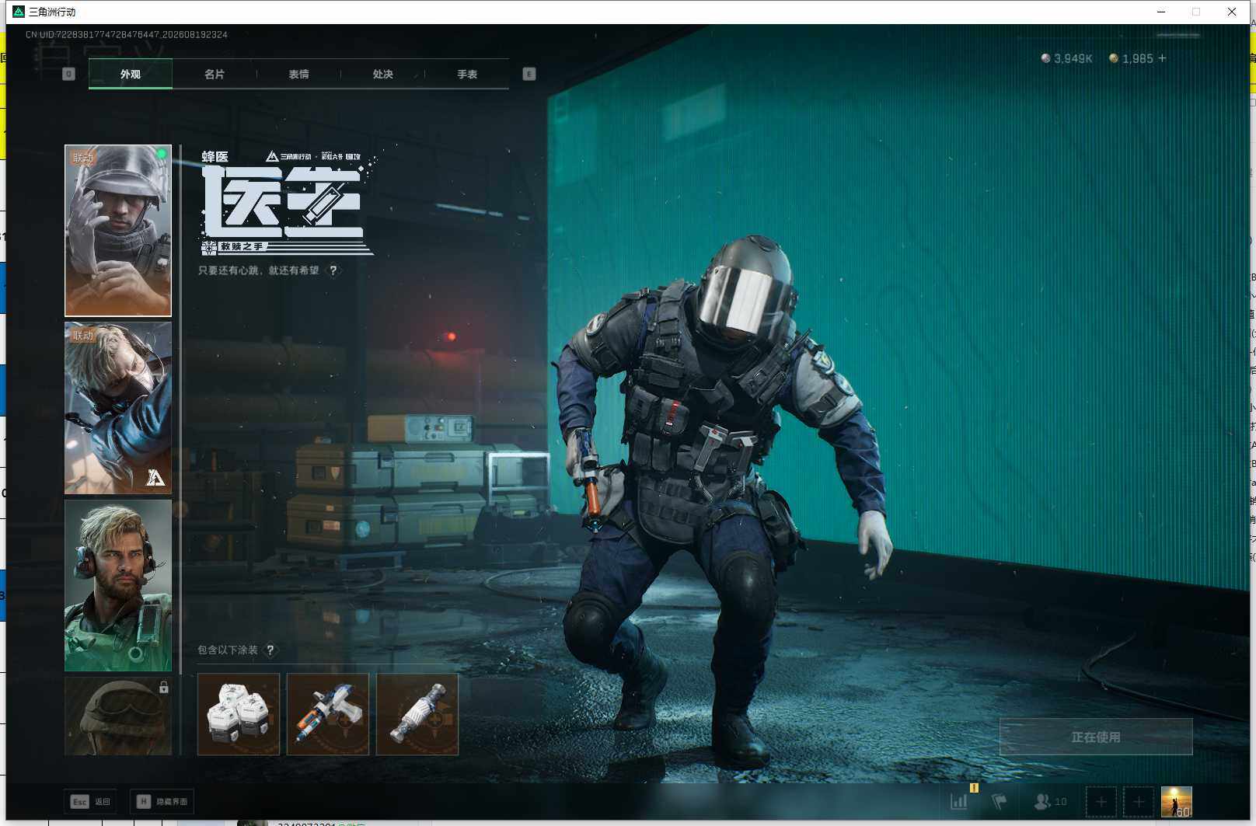This screenshot has height=826, width=1256.
Task: Open the 处决 tab
Action: point(382,74)
